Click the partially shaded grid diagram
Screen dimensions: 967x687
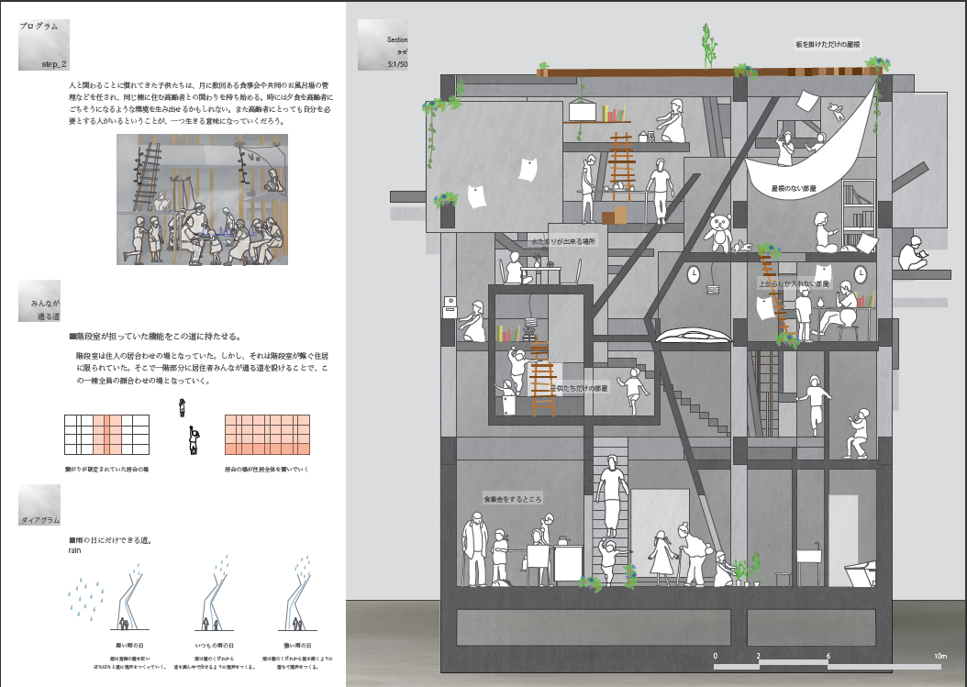[106, 434]
